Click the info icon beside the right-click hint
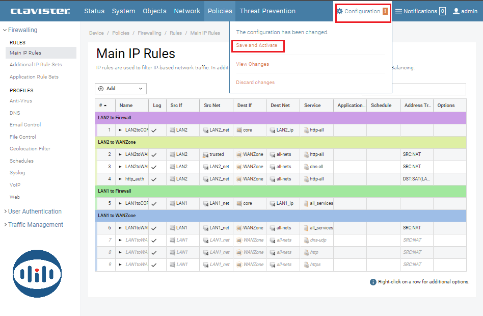The width and height of the screenshot is (483, 316). pyautogui.click(x=373, y=282)
